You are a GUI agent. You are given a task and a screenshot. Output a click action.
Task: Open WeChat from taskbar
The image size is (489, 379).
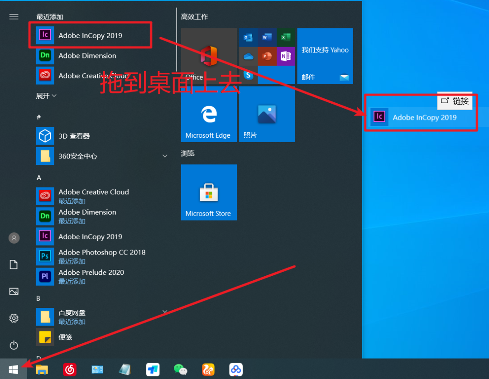point(180,369)
